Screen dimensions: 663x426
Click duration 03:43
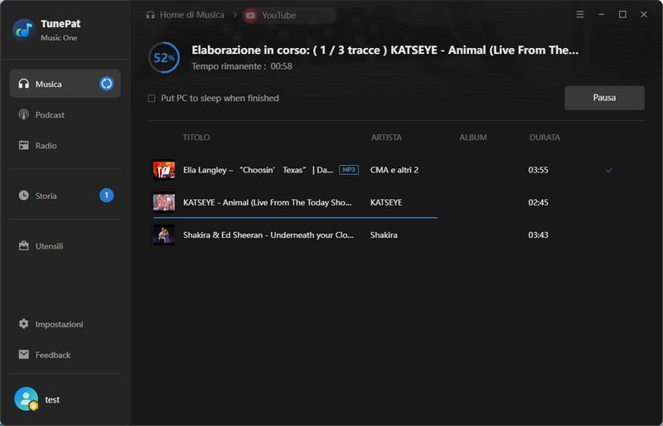click(538, 235)
